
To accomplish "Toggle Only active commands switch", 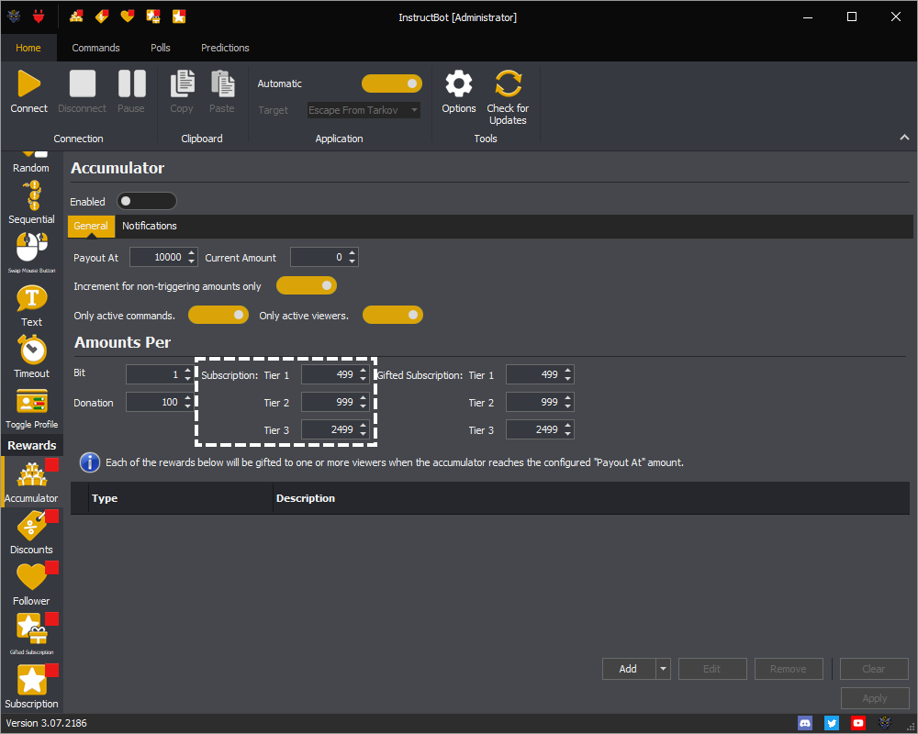I will click(x=218, y=315).
